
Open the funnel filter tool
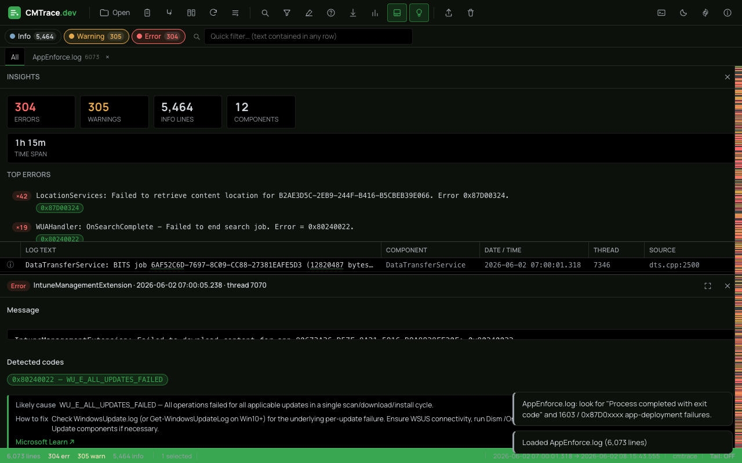tap(287, 13)
